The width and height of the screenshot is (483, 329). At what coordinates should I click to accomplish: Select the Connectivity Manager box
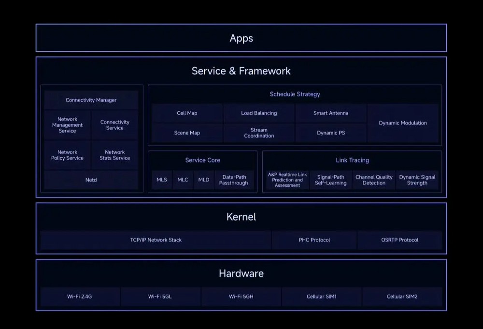[91, 100]
